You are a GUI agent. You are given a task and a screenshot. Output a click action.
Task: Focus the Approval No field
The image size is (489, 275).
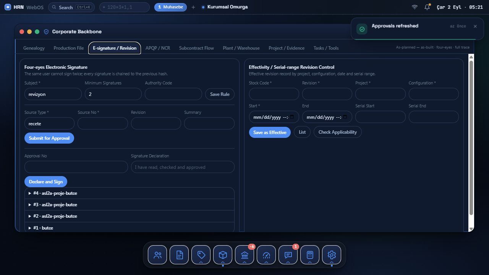tap(76, 167)
